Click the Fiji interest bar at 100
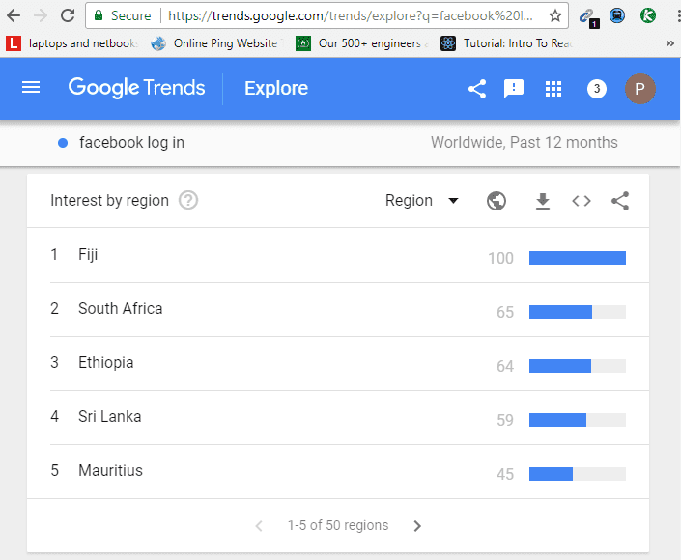 pos(578,258)
